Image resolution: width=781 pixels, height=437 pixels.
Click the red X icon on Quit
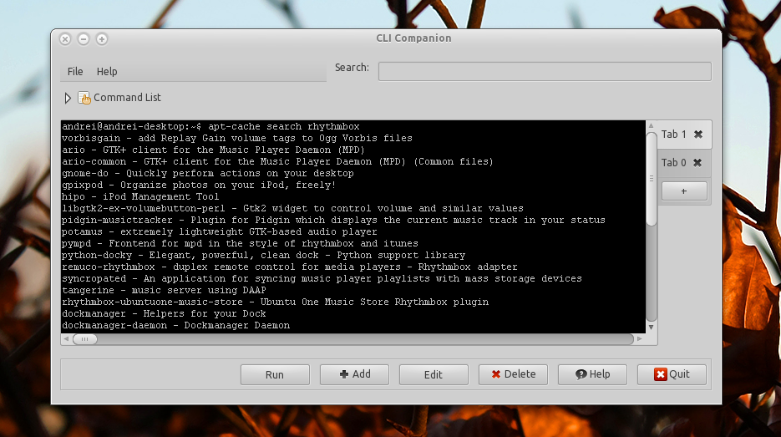click(x=661, y=374)
